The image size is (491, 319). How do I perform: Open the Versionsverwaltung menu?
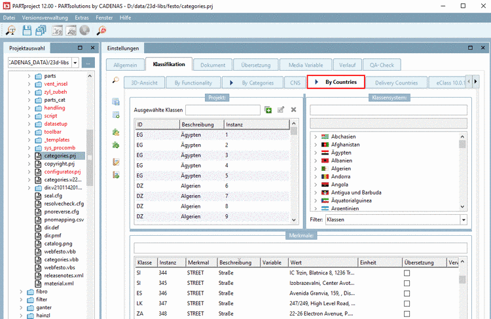(x=46, y=17)
